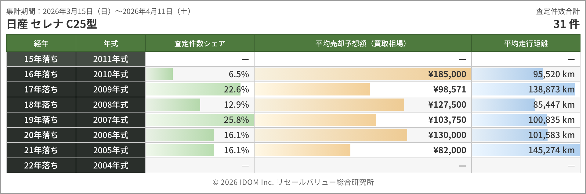Click the 31 件 total count
586x194 pixels.
tap(566, 24)
